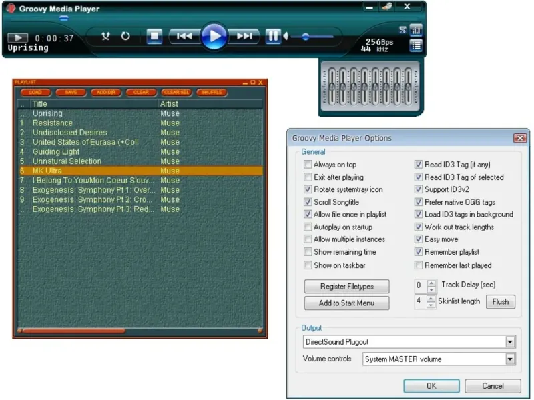
Task: Pause the current song
Action: 273,36
